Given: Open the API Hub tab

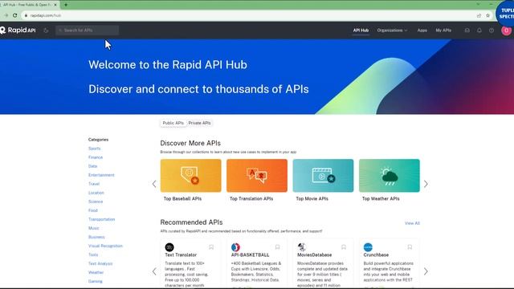Looking at the screenshot, I should coord(361,31).
